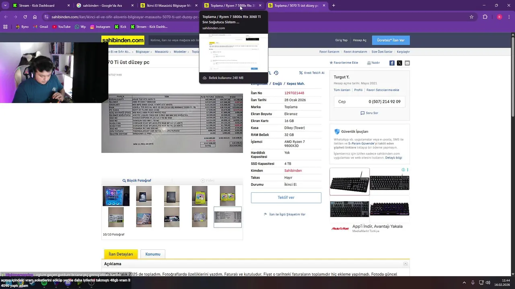
Task: Open the Chrome profile avatar
Action: (499, 17)
